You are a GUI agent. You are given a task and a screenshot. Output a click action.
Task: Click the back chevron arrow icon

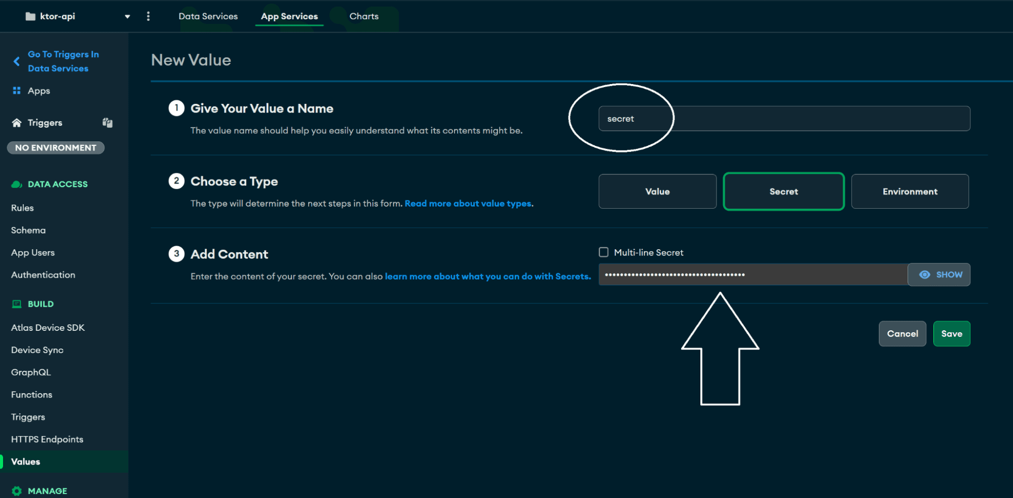pos(17,61)
